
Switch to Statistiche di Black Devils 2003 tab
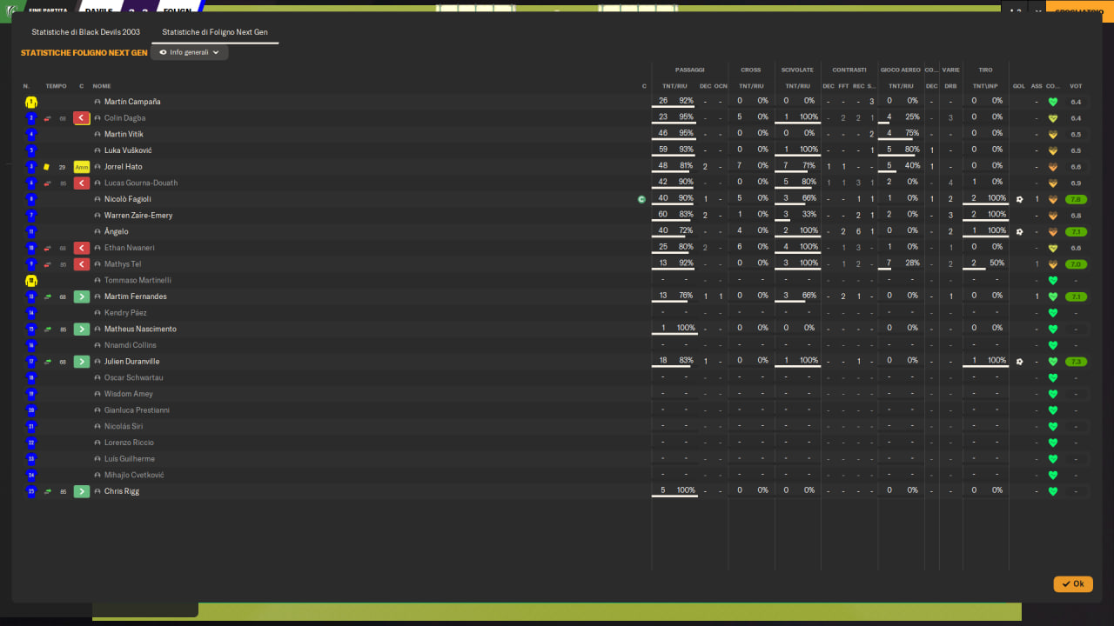tap(85, 32)
